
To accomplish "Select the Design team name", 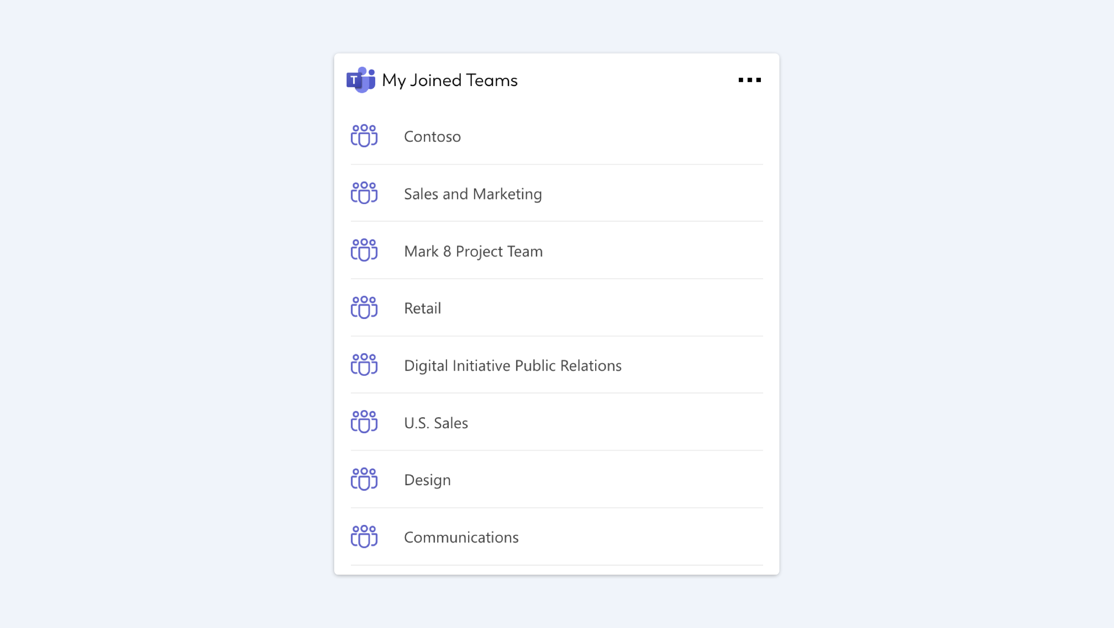I will click(427, 480).
